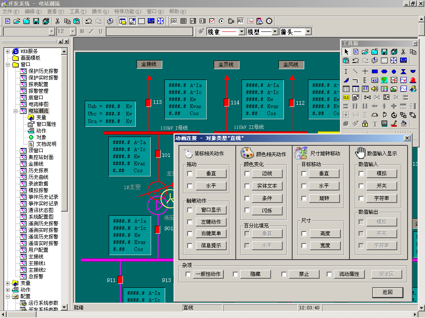Open the 箭头 arrow style dropdown
Image resolution: width=425 pixels, height=318 pixels.
coord(308,31)
